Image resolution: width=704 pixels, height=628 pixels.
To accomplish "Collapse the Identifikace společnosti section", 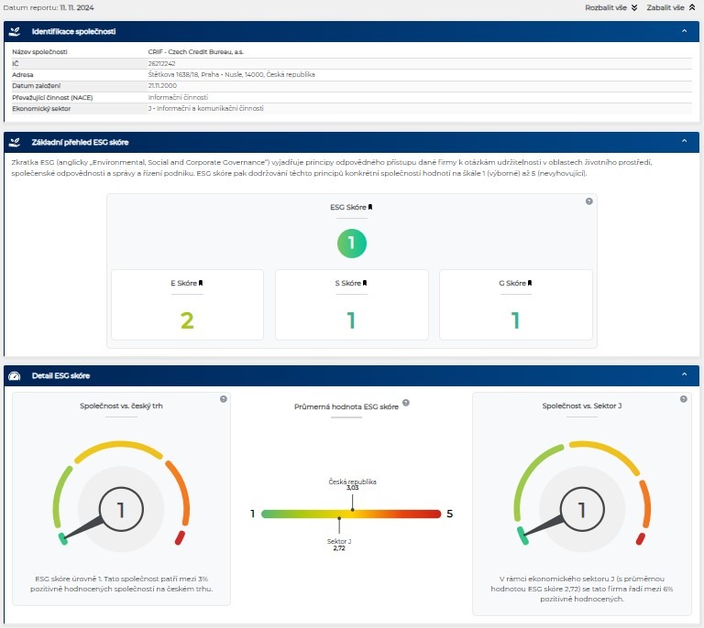I will point(684,31).
